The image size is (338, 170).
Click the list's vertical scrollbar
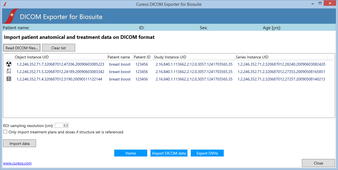[x=331, y=85]
